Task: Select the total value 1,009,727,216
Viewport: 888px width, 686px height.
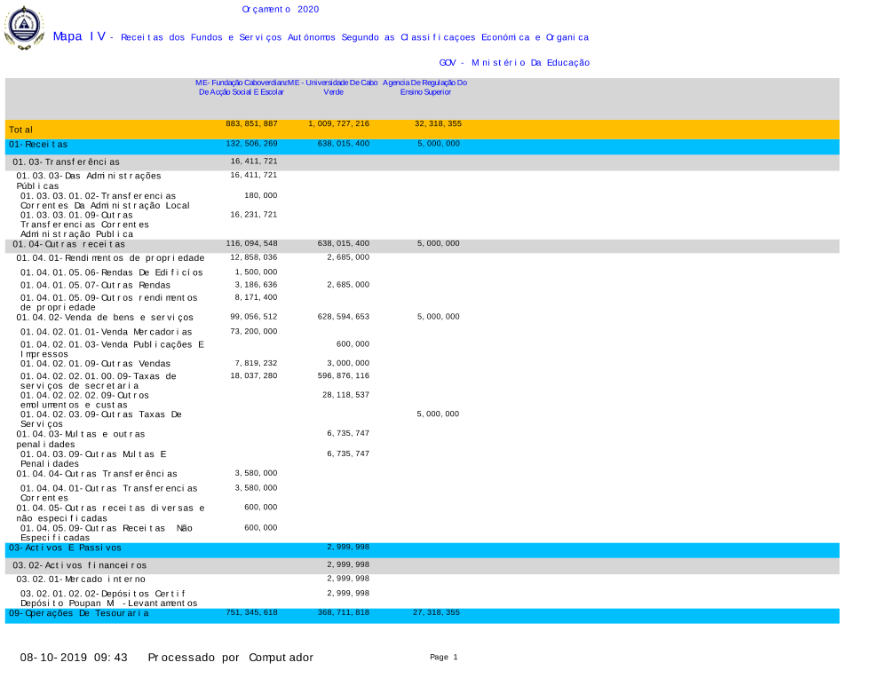Action: (x=338, y=124)
